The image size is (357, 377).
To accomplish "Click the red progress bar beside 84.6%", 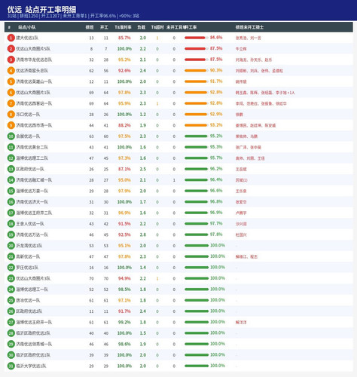I will (x=197, y=38).
